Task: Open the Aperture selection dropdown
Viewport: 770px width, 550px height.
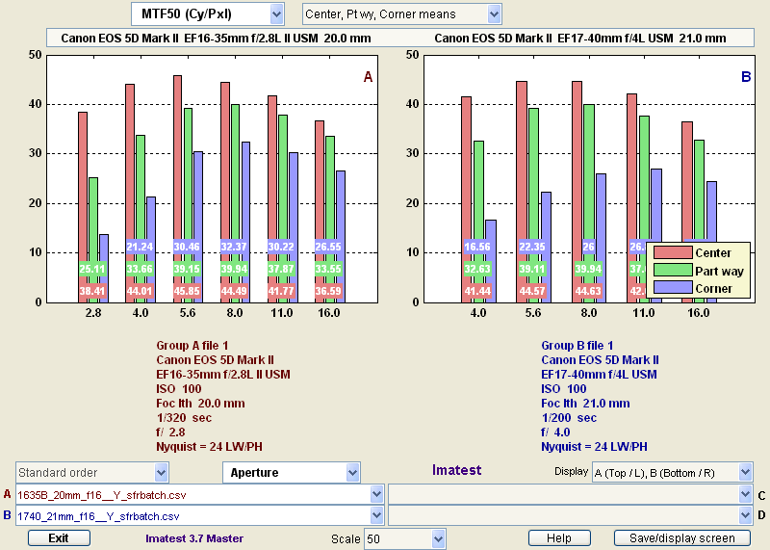Action: point(292,473)
